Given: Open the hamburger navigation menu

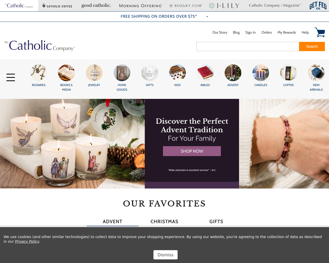Looking at the screenshot, I should point(11,77).
